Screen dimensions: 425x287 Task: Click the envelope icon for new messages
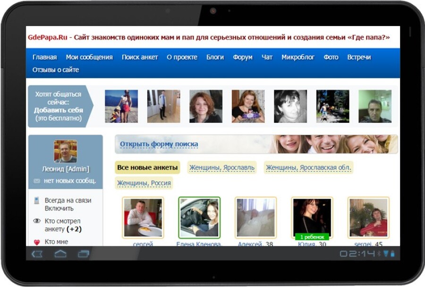click(x=37, y=181)
